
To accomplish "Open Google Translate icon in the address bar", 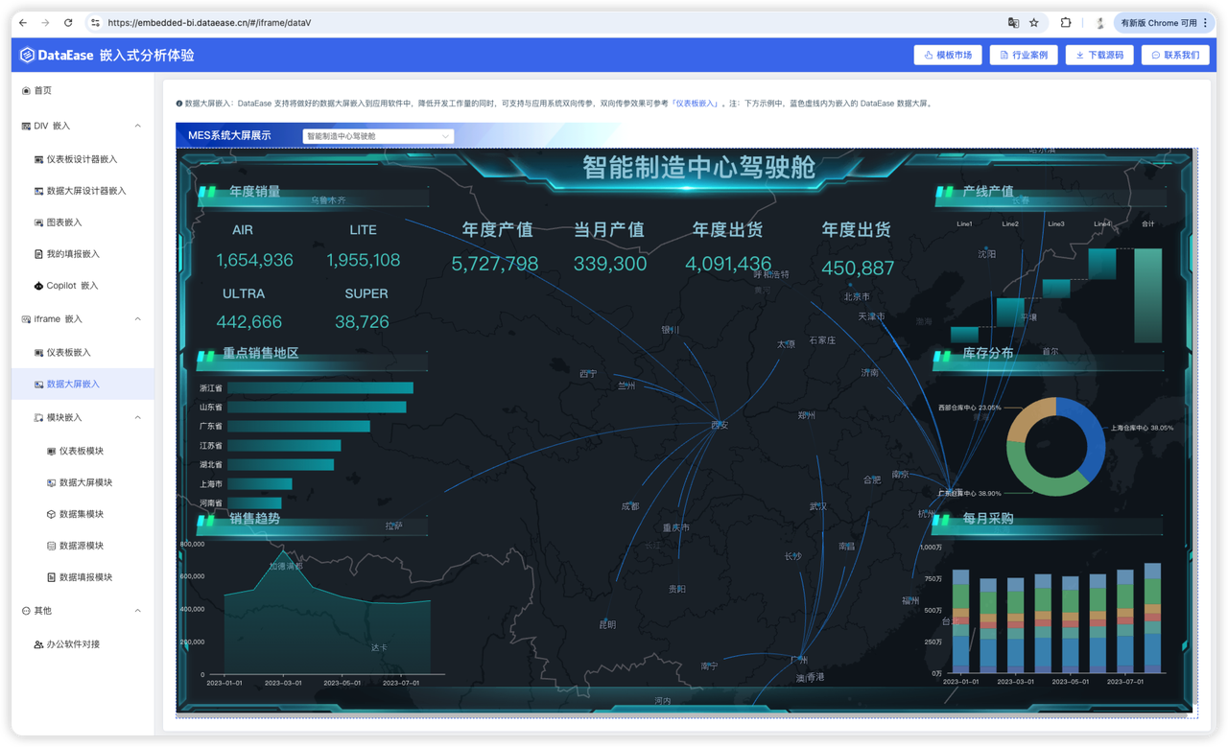I will [1012, 21].
